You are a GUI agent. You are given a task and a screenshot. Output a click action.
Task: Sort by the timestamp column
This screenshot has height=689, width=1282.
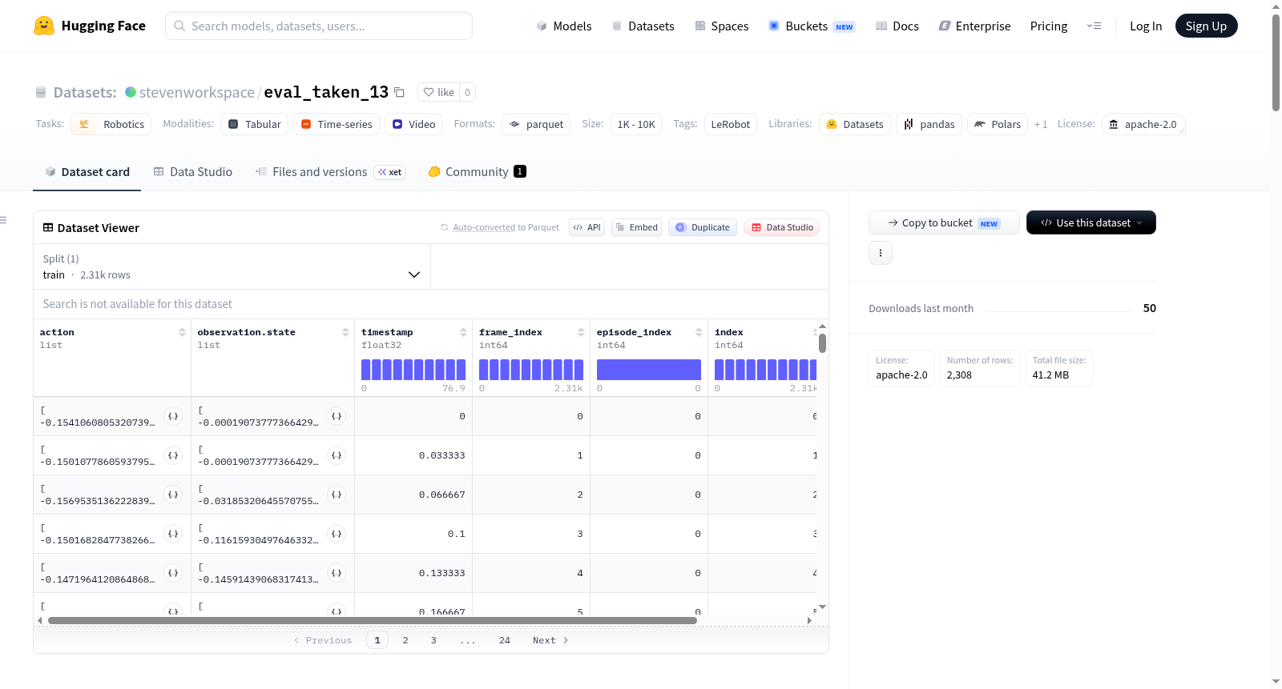pyautogui.click(x=463, y=332)
